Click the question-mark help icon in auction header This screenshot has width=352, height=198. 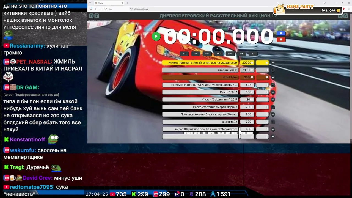tap(346, 16)
